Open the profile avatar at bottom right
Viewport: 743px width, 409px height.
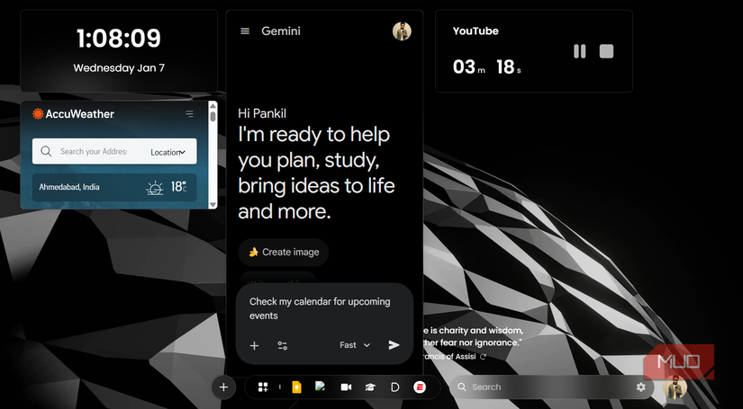[675, 387]
